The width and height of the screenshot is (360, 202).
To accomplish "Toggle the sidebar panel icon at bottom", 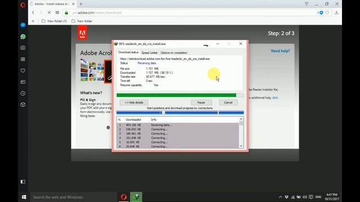I will click(23, 182).
